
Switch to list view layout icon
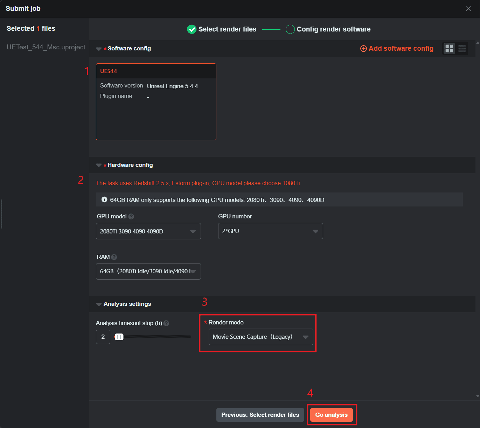click(x=462, y=49)
